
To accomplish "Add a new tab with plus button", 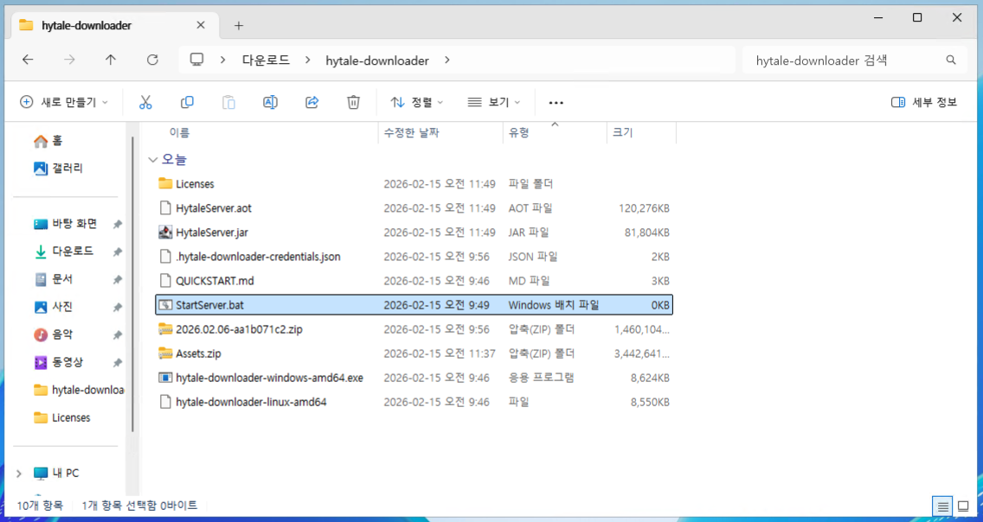I will pyautogui.click(x=238, y=26).
